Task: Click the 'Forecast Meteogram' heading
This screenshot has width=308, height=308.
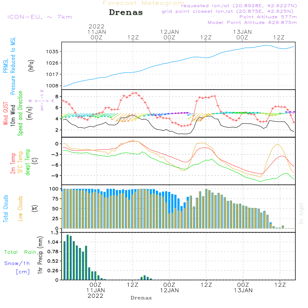Action: click(144, 3)
